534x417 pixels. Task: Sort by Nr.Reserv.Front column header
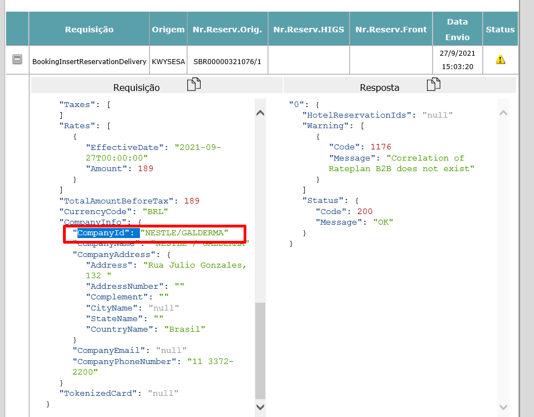click(391, 30)
